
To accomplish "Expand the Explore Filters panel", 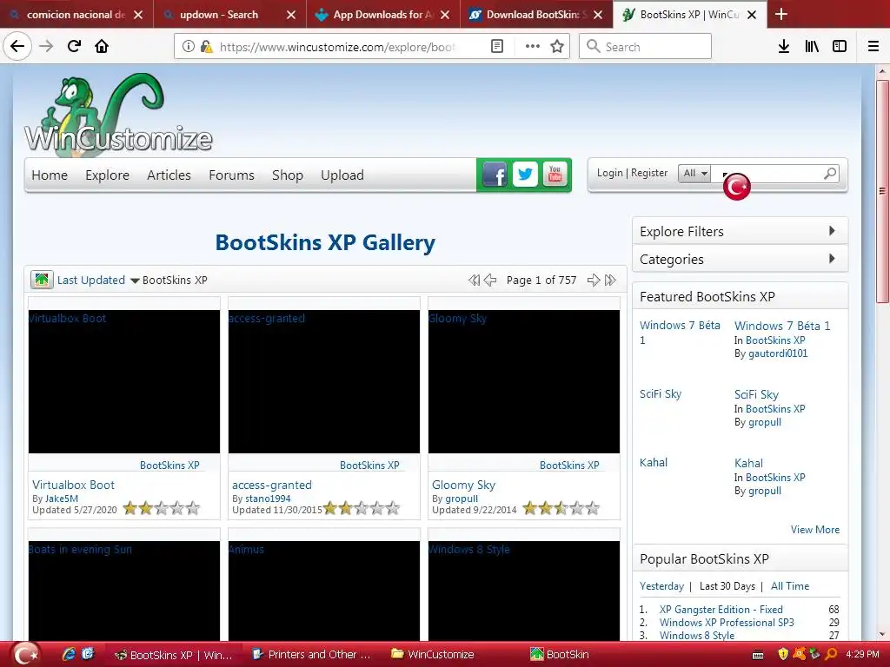I will click(741, 231).
